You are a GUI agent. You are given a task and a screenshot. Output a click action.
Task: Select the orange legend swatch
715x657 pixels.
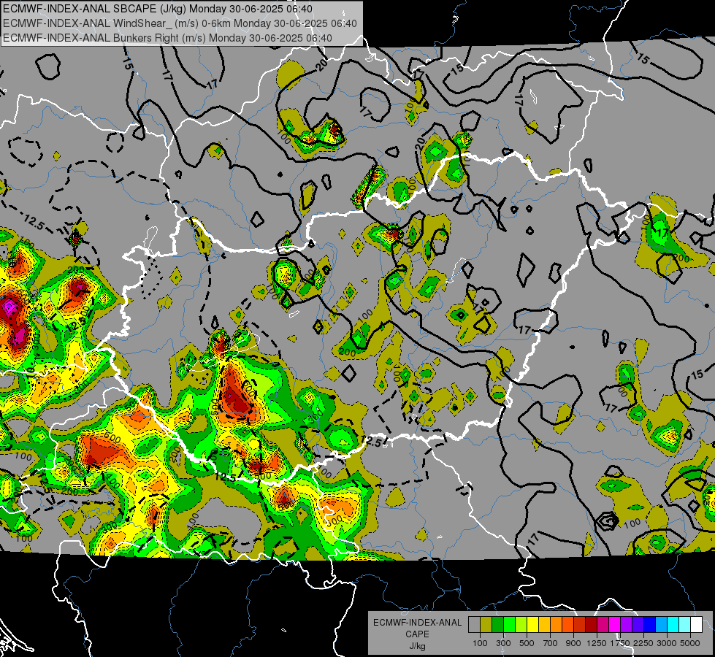point(556,625)
